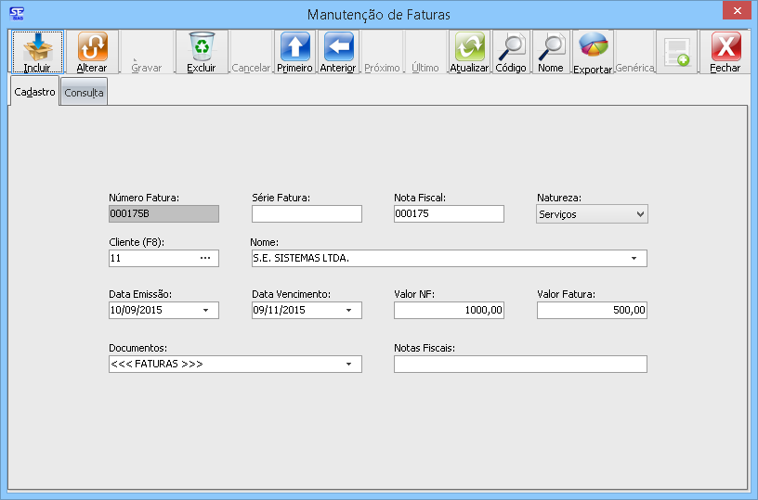This screenshot has width=758, height=500.
Task: Click the Cliente lookup ellipsis button
Action: (x=205, y=259)
